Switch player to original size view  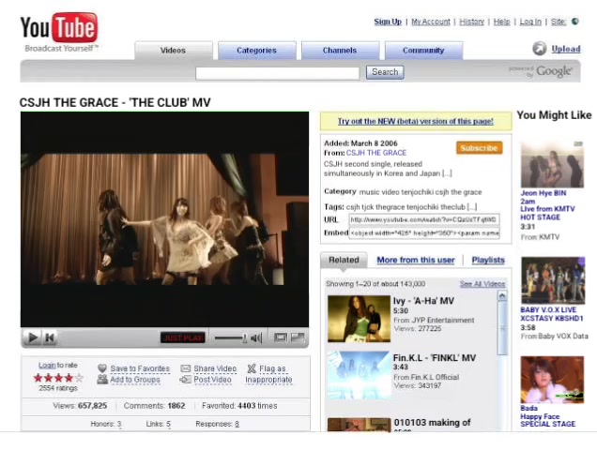click(x=281, y=337)
